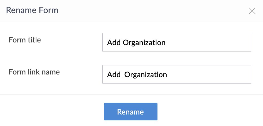Click the word "Add" in Form title field
The height and width of the screenshot is (126, 263).
tap(114, 42)
